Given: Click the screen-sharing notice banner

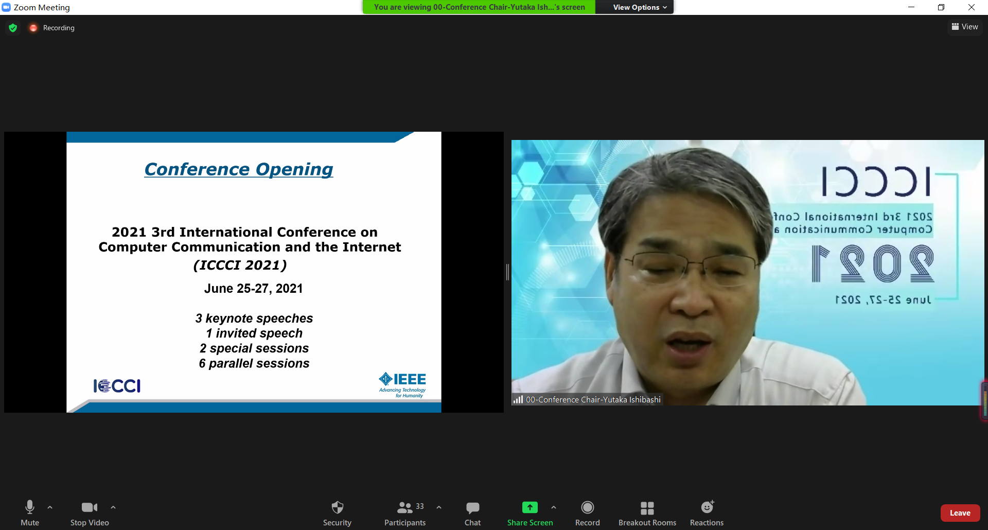Looking at the screenshot, I should coord(479,7).
